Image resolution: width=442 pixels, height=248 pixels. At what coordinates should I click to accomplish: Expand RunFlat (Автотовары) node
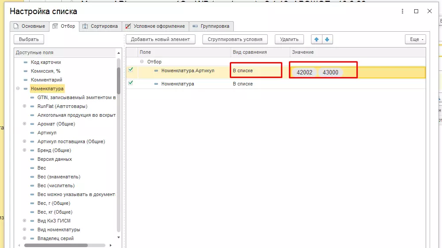tap(25, 106)
